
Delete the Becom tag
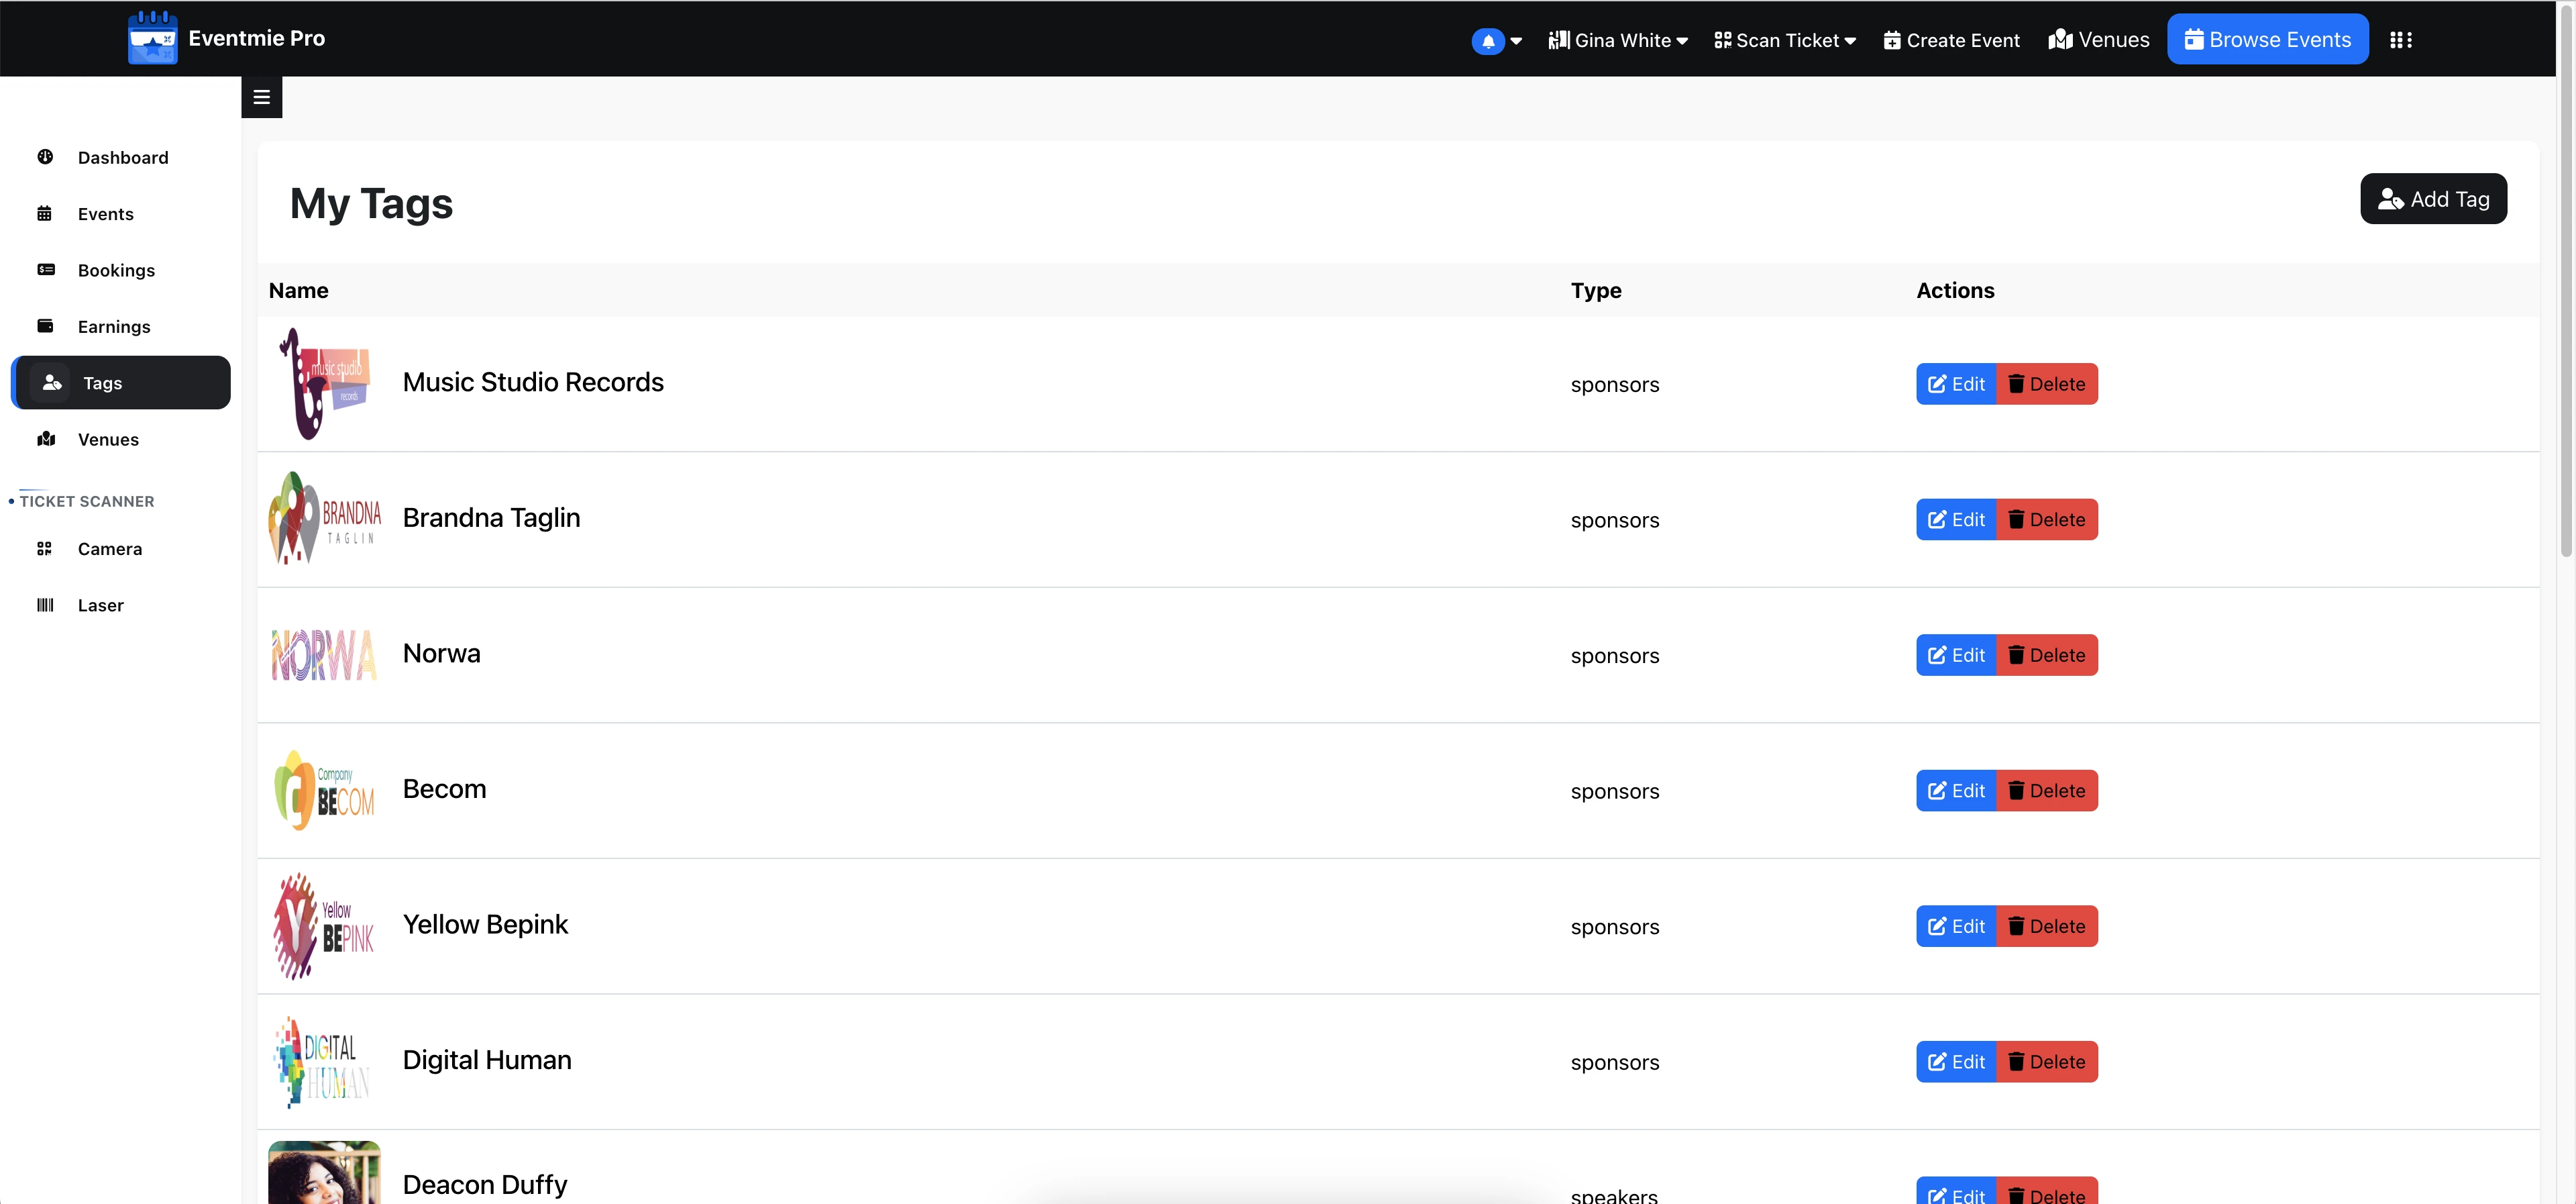tap(2047, 791)
